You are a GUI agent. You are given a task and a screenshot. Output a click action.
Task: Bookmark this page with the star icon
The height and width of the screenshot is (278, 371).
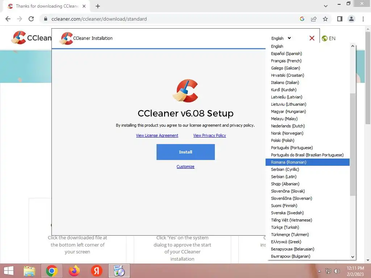(x=325, y=19)
